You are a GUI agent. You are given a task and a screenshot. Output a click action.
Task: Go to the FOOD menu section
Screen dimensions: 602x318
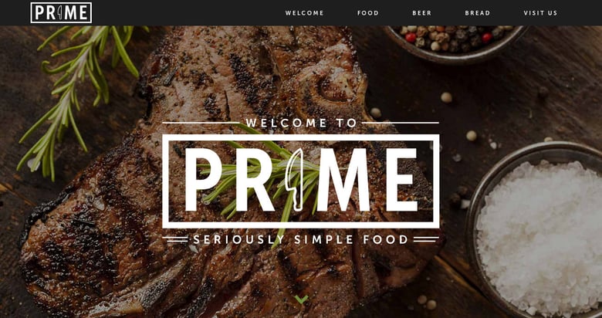[x=368, y=13]
